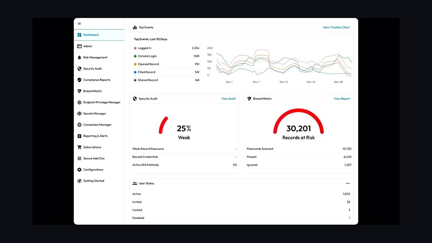
Task: Click the Disabled users row
Action: click(x=241, y=218)
